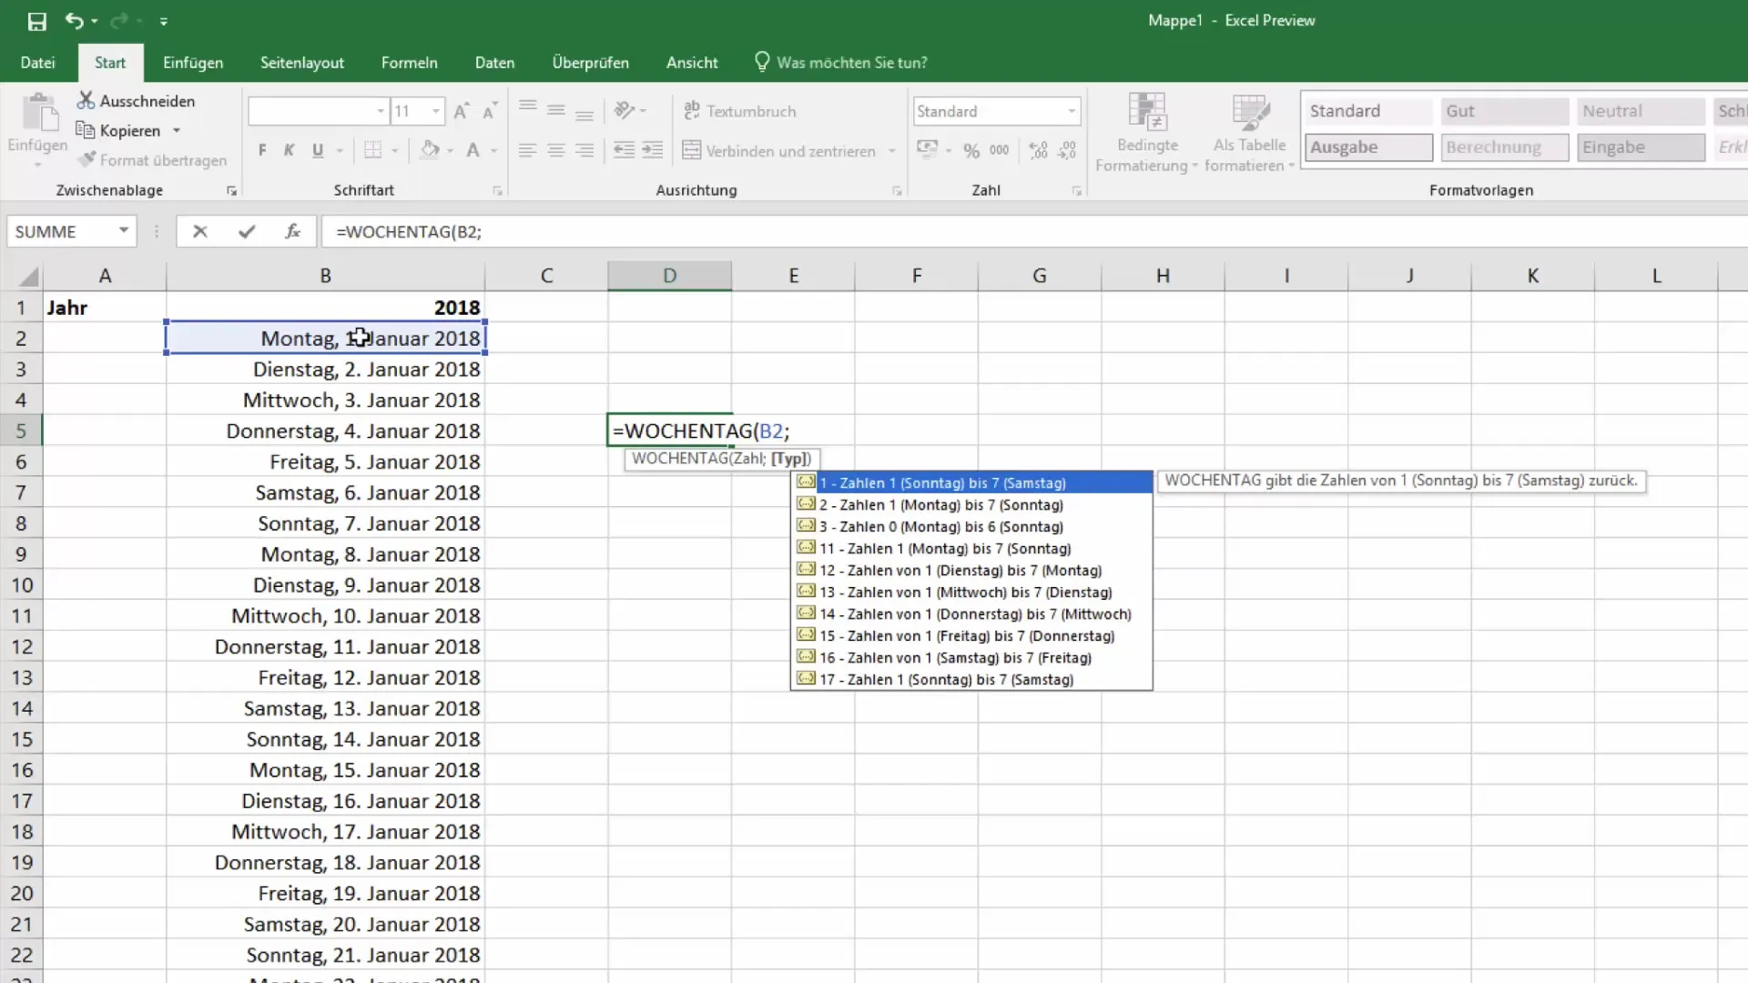Choose option '2 - Zahlen 1 (Montag) bis 7 (Sonntag)'

tap(971, 505)
